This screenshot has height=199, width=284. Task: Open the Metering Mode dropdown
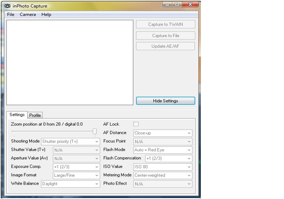163,175
